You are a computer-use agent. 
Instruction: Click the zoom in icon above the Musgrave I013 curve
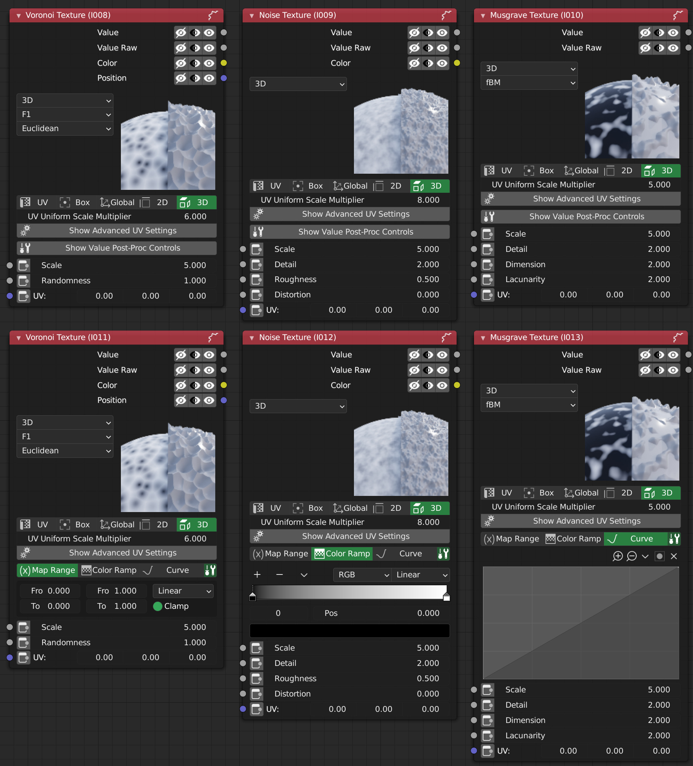point(618,556)
